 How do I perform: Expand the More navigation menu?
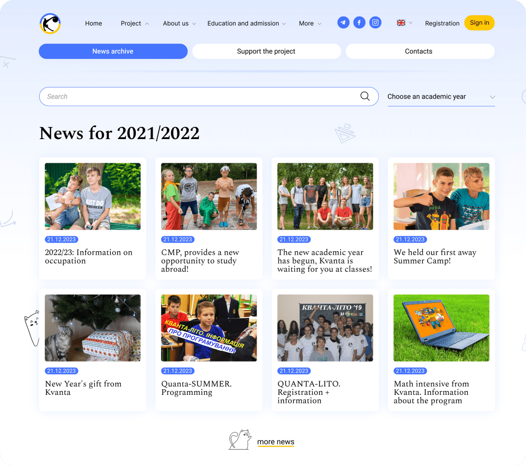tap(307, 23)
